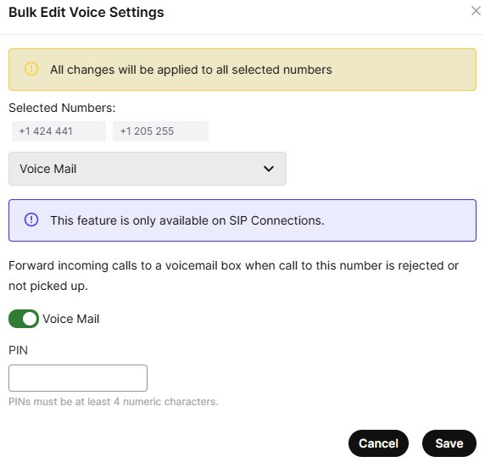The image size is (485, 462).
Task: Turn off the Voice Mail toggle switch
Action: 24,319
